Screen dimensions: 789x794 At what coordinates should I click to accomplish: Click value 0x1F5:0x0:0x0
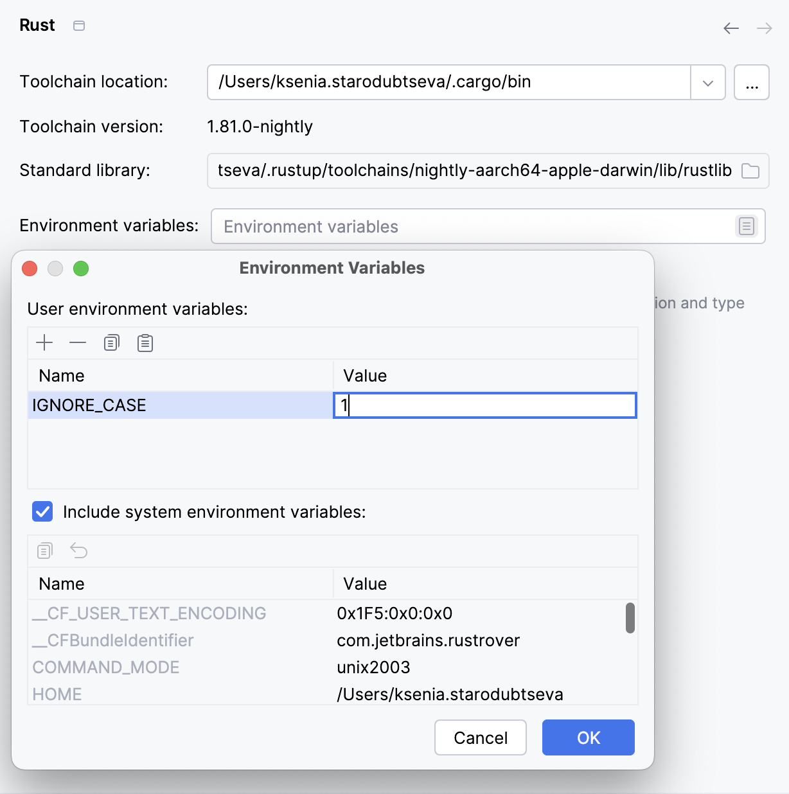(394, 613)
